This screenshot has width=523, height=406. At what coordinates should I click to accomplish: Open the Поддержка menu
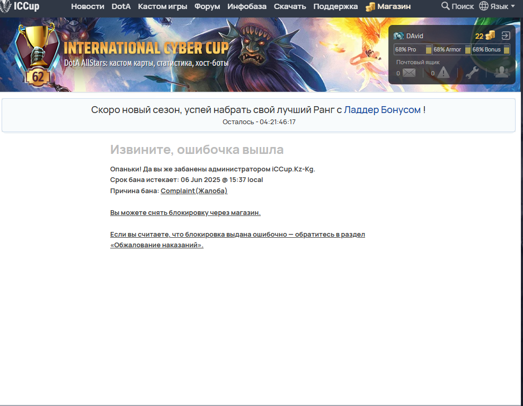(x=335, y=6)
